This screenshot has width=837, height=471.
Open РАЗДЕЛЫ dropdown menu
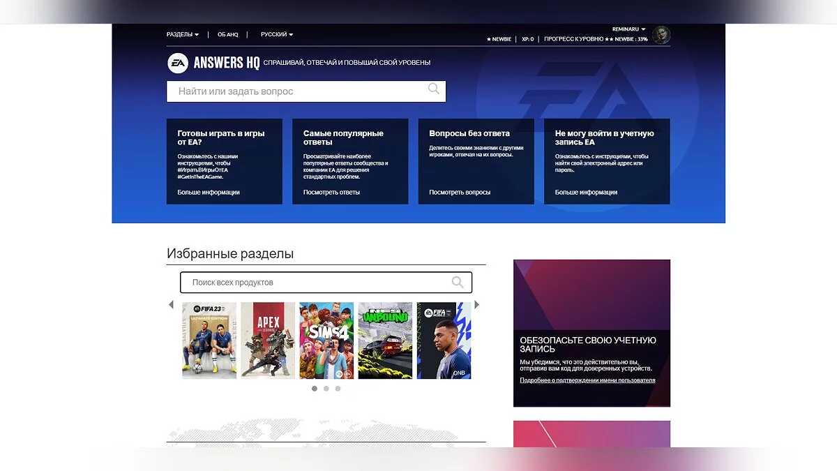point(183,34)
